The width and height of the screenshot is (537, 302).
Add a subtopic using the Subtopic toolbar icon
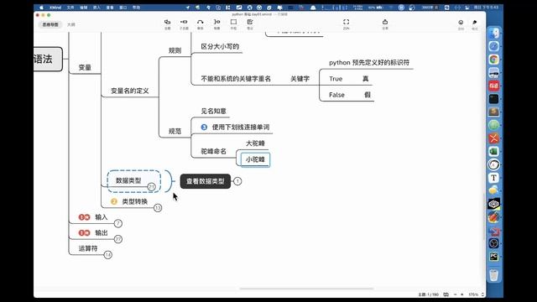click(x=184, y=23)
